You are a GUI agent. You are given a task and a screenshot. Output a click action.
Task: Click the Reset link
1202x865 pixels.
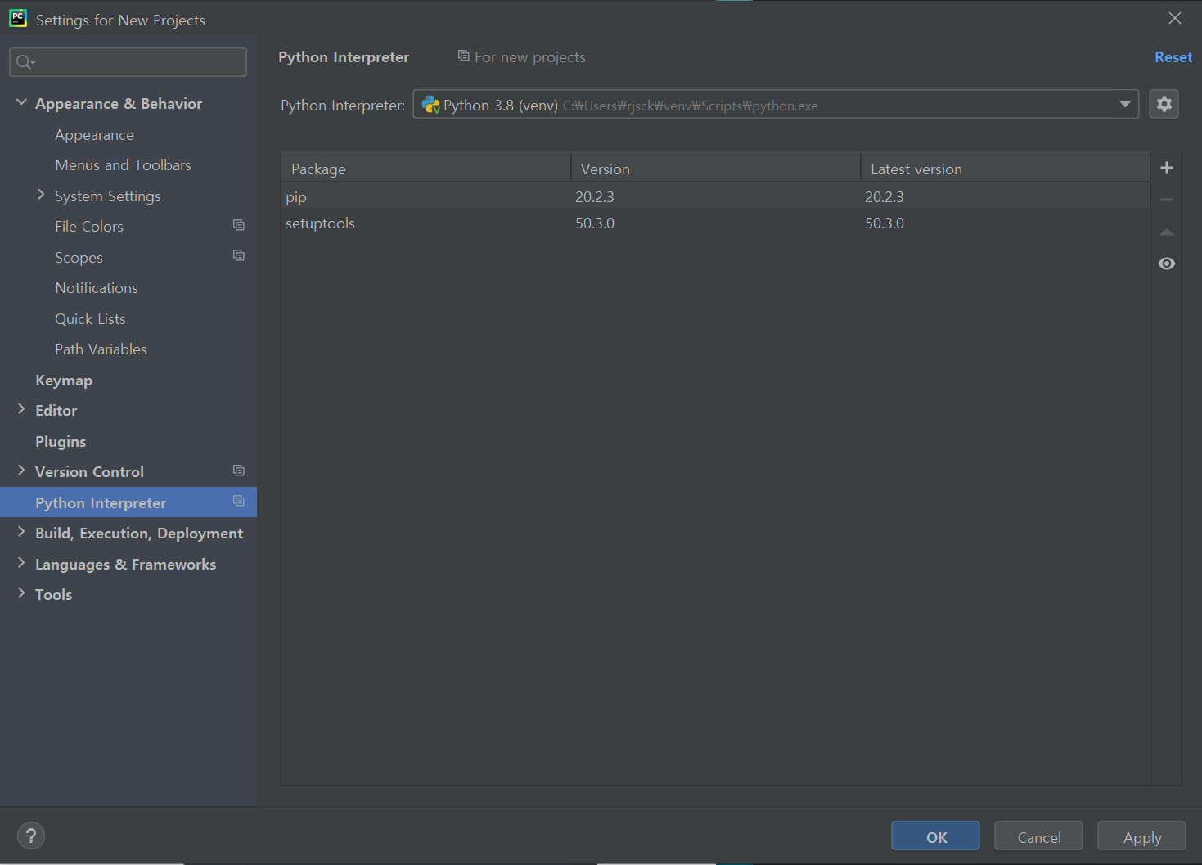[1173, 57]
